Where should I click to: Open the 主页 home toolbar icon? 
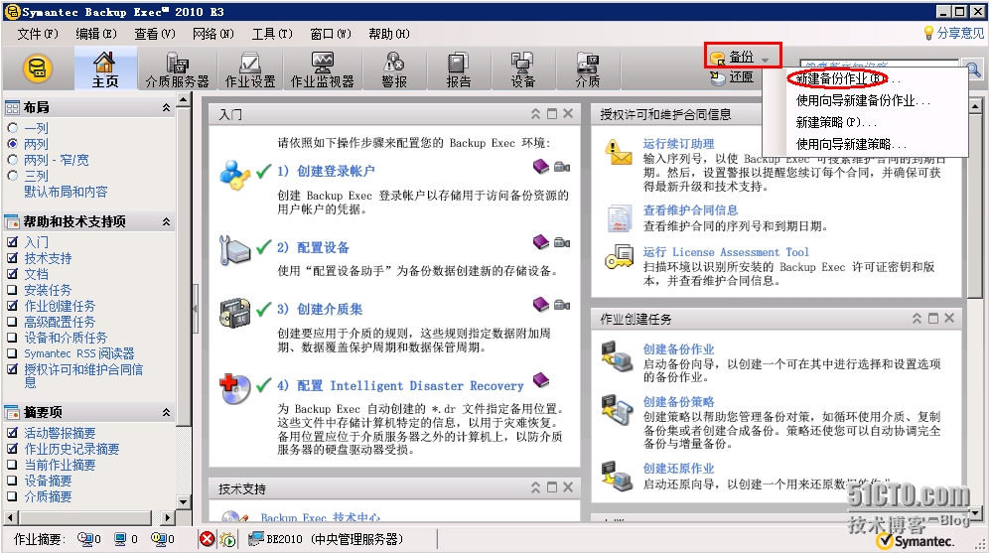tap(104, 69)
